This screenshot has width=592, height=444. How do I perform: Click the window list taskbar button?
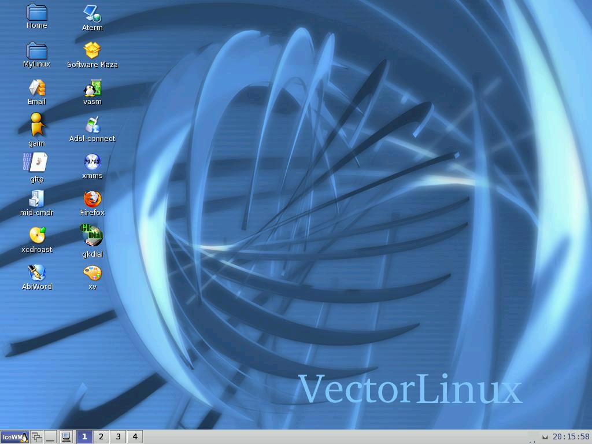37,437
